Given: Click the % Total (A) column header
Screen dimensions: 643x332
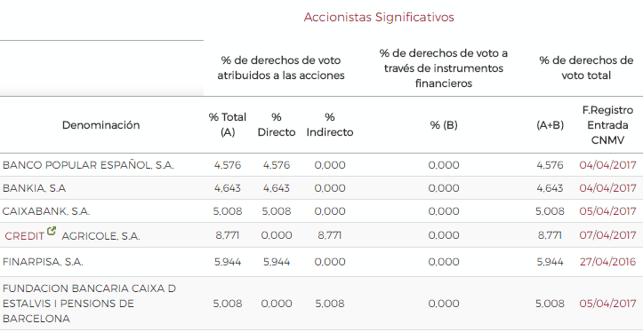Looking at the screenshot, I should point(228,125).
